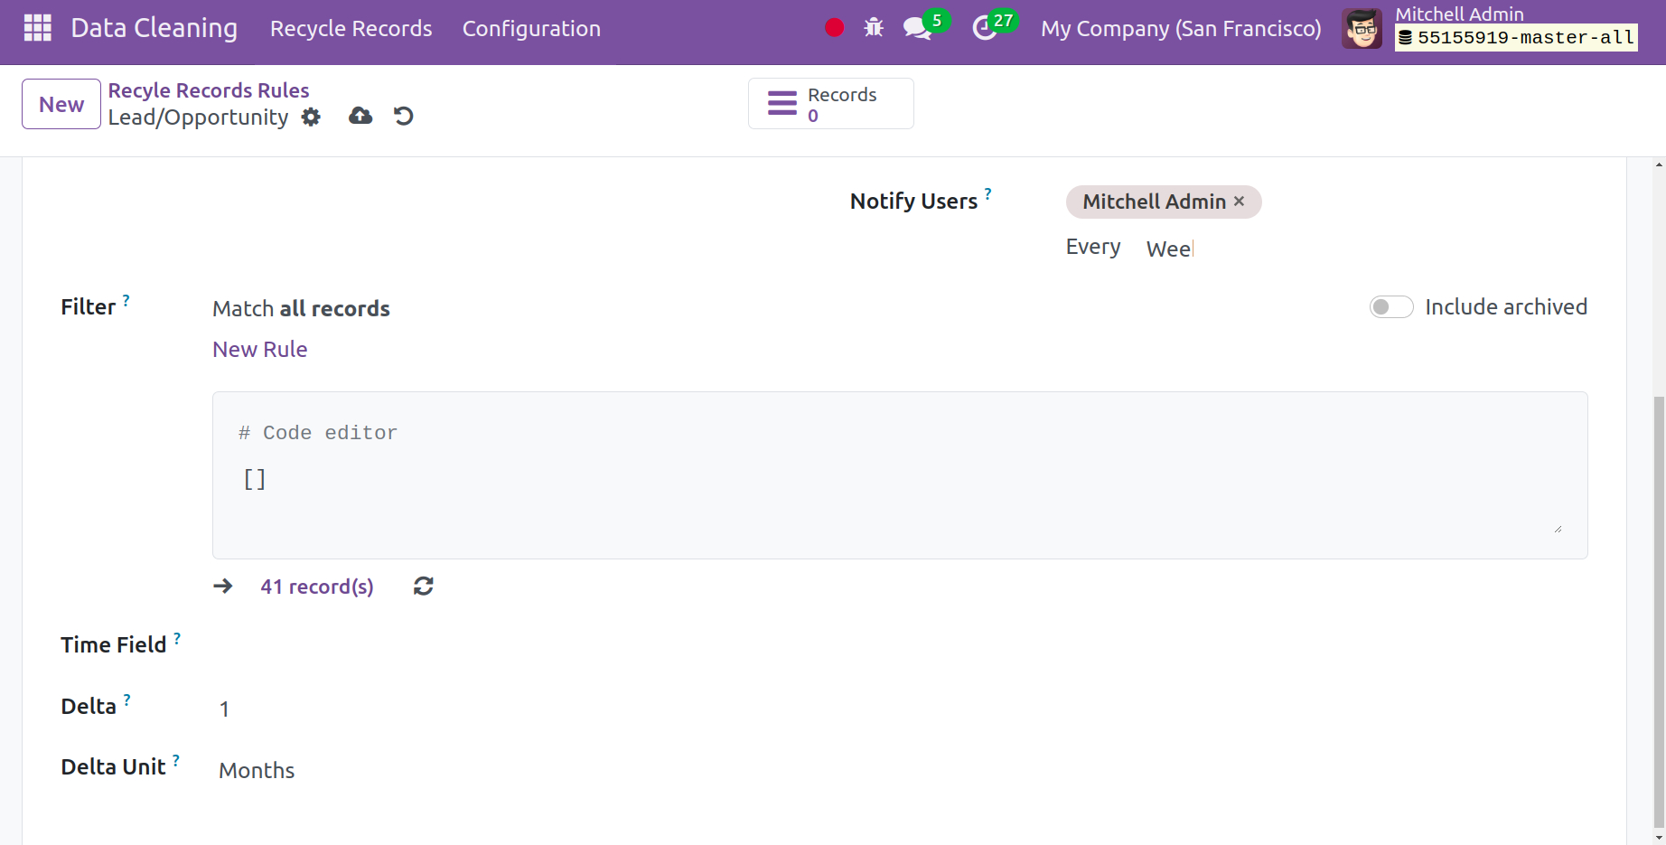Open the Recycle Records menu
1666x845 pixels.
(x=351, y=28)
